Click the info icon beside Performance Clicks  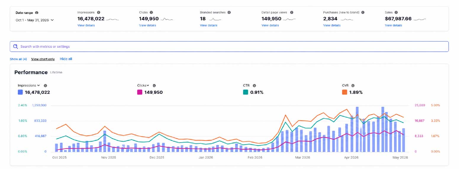coord(154,86)
